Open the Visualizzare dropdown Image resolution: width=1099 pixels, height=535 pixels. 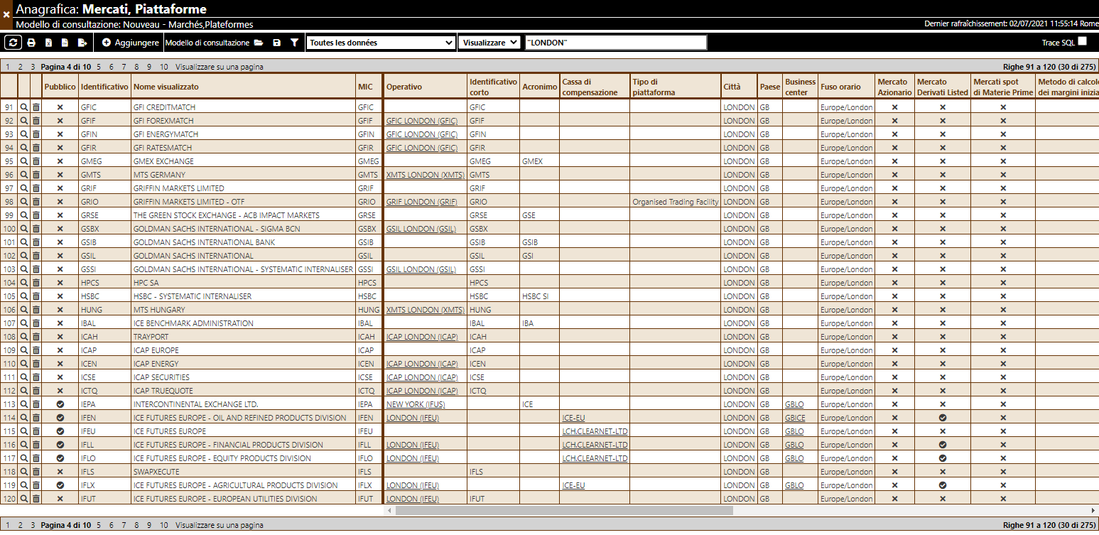click(489, 43)
